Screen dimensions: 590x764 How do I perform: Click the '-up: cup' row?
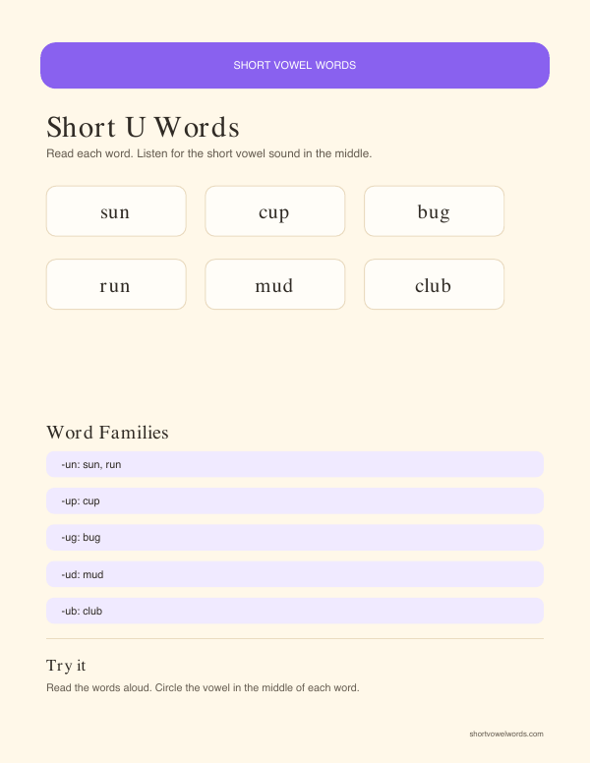tap(295, 500)
